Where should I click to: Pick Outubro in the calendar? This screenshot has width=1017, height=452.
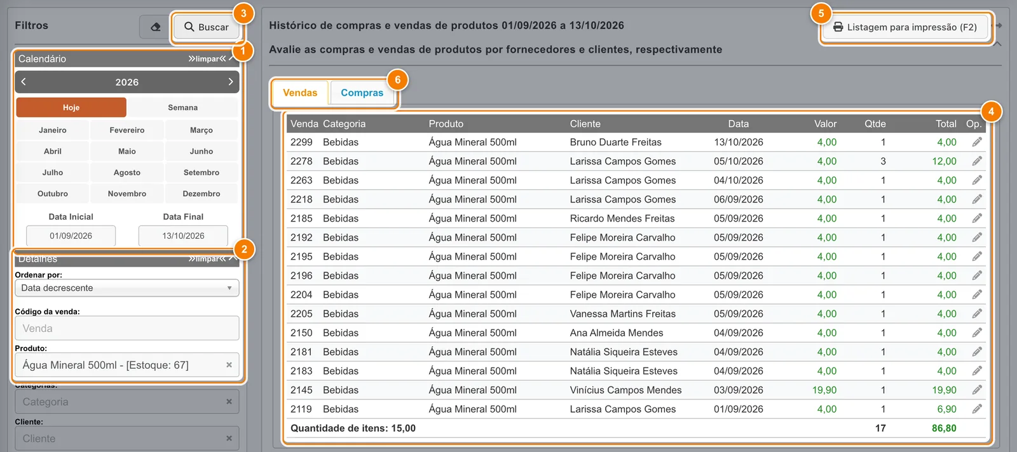tap(53, 194)
